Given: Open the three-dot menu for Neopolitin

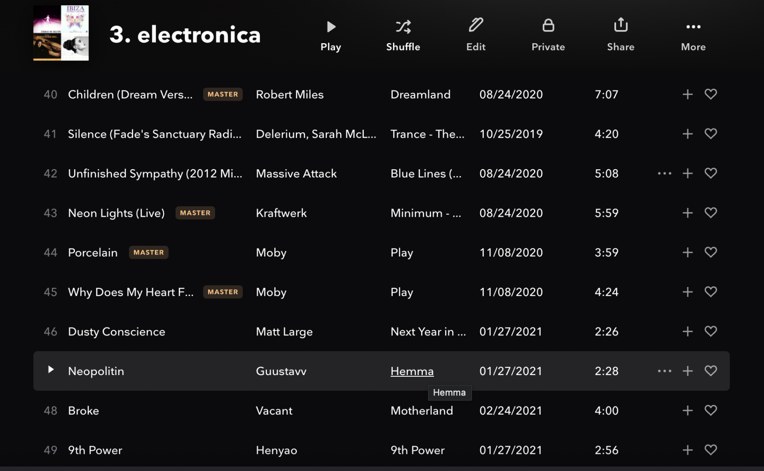Looking at the screenshot, I should (665, 371).
